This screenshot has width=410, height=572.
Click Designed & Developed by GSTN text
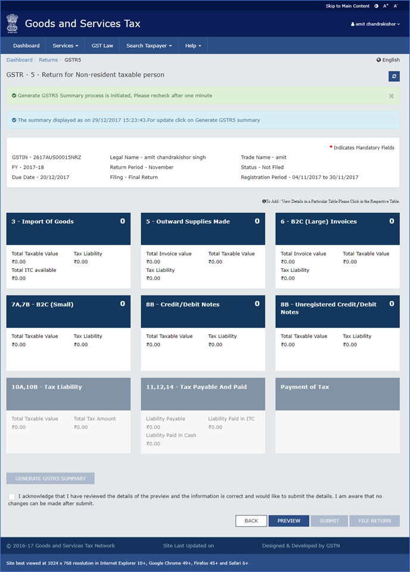click(x=301, y=546)
